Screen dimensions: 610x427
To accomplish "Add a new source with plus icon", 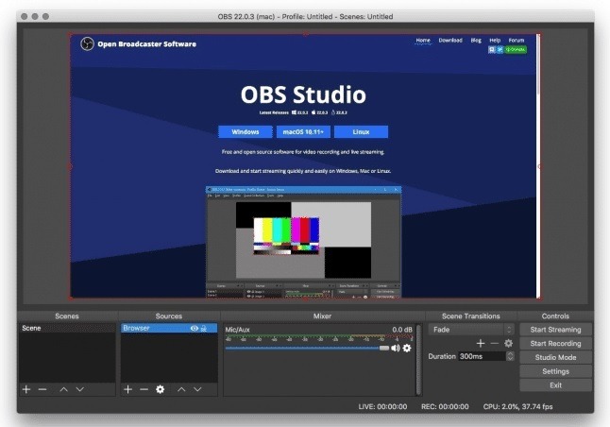I will click(128, 389).
